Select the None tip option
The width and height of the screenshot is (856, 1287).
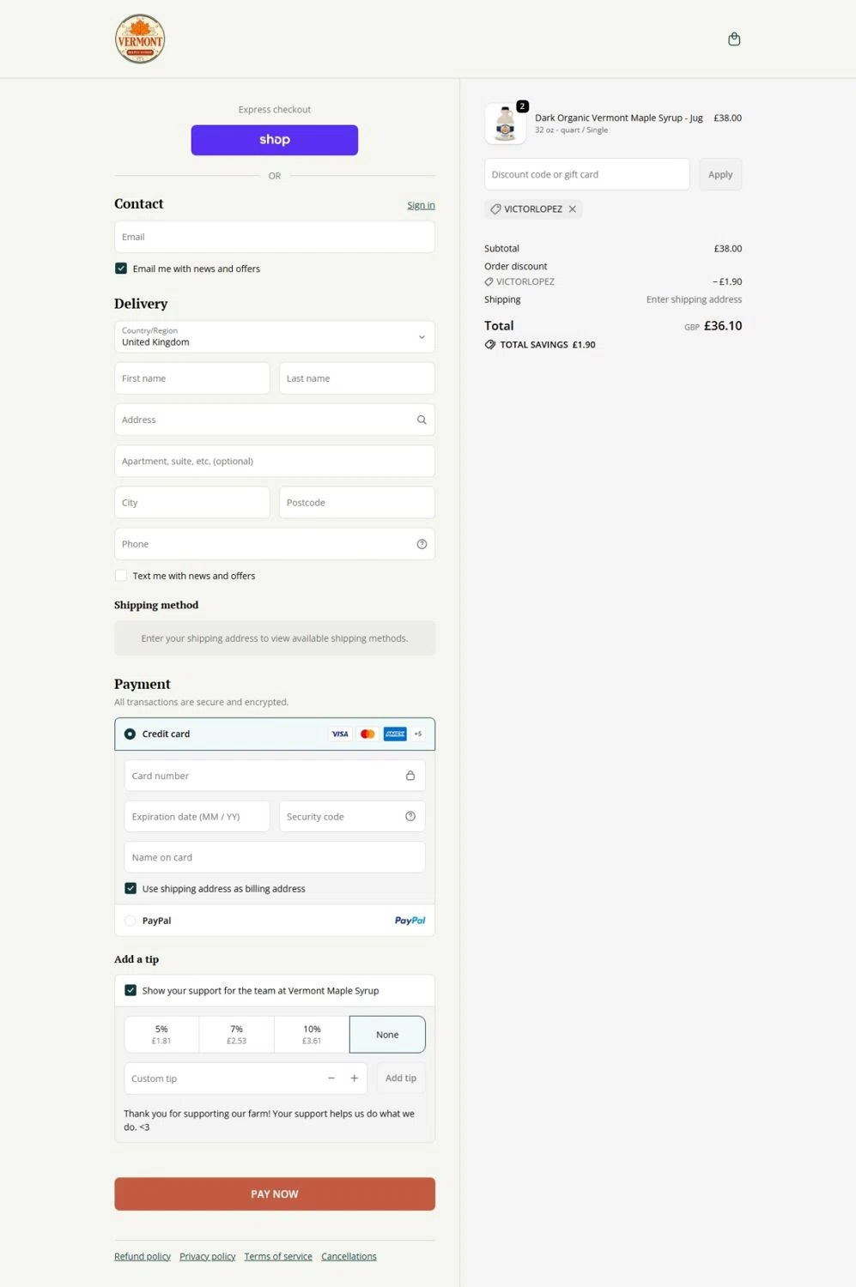pyautogui.click(x=387, y=1035)
